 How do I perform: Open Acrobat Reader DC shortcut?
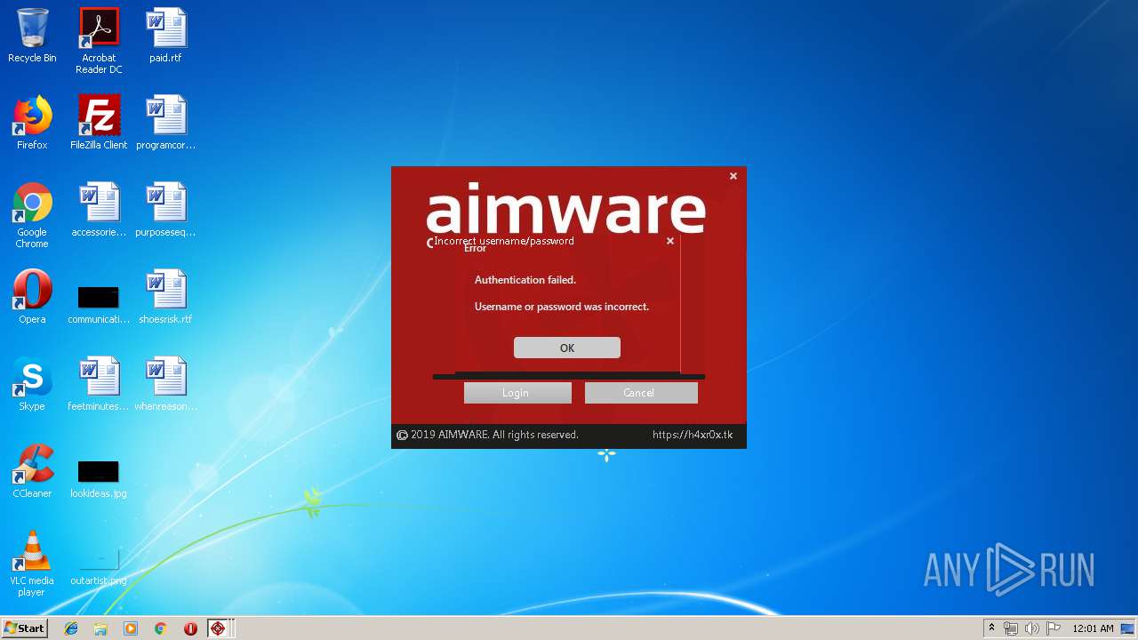(99, 40)
